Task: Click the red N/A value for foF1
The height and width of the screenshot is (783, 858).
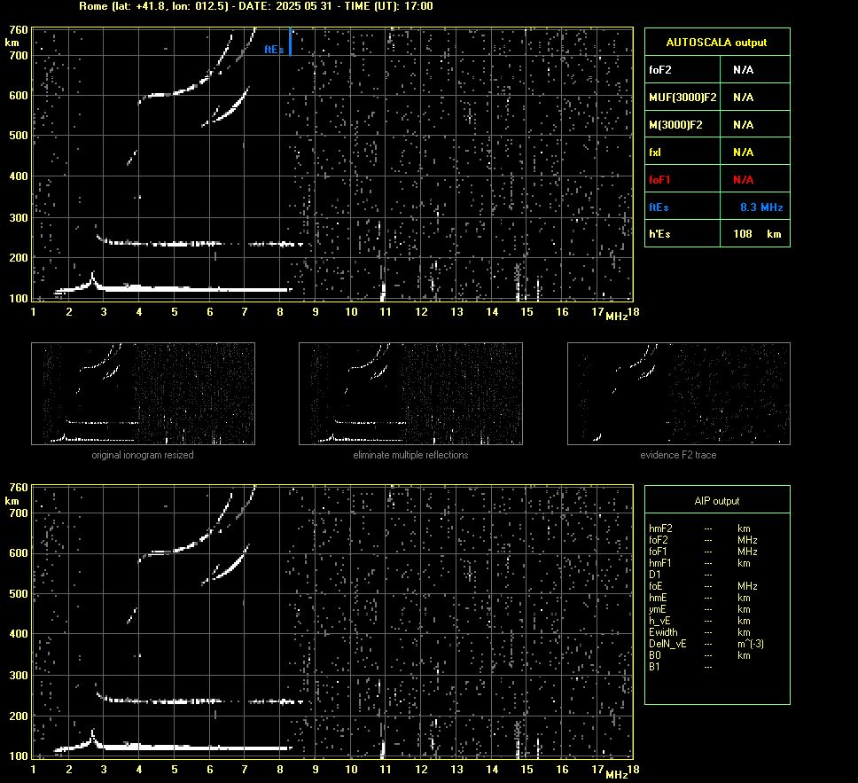Action: (x=743, y=180)
